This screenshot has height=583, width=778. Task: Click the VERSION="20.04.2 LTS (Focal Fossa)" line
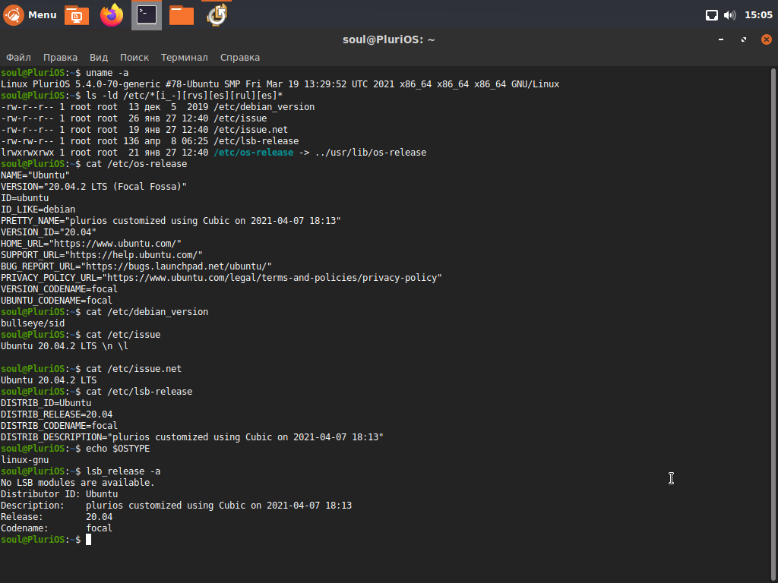[93, 187]
